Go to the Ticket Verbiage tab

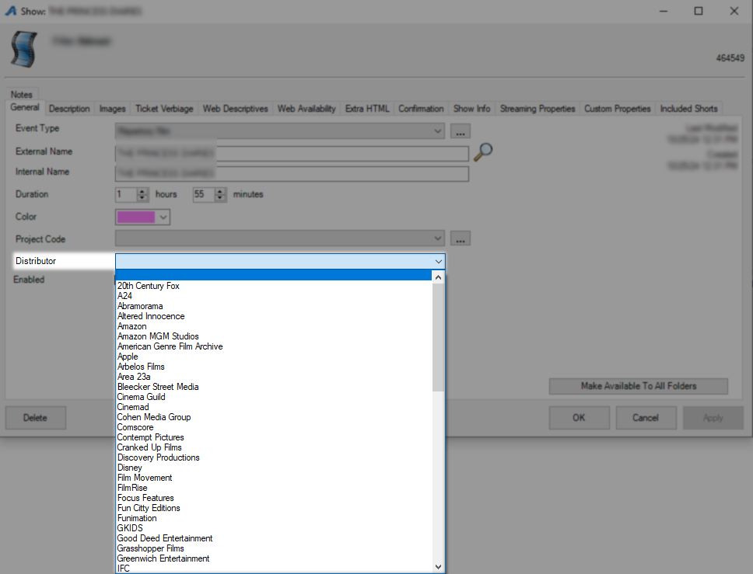point(164,109)
